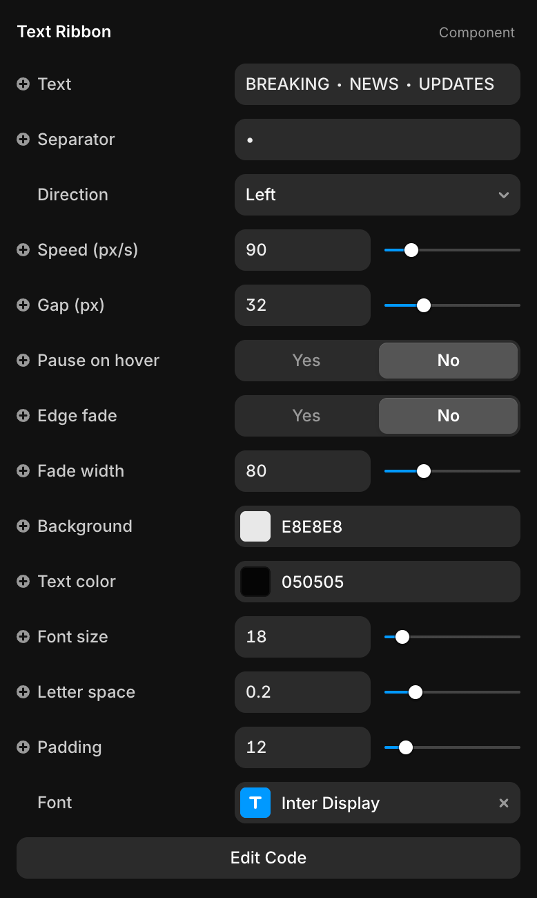This screenshot has width=537, height=898.
Task: Open the Direction dropdown
Action: (x=377, y=195)
